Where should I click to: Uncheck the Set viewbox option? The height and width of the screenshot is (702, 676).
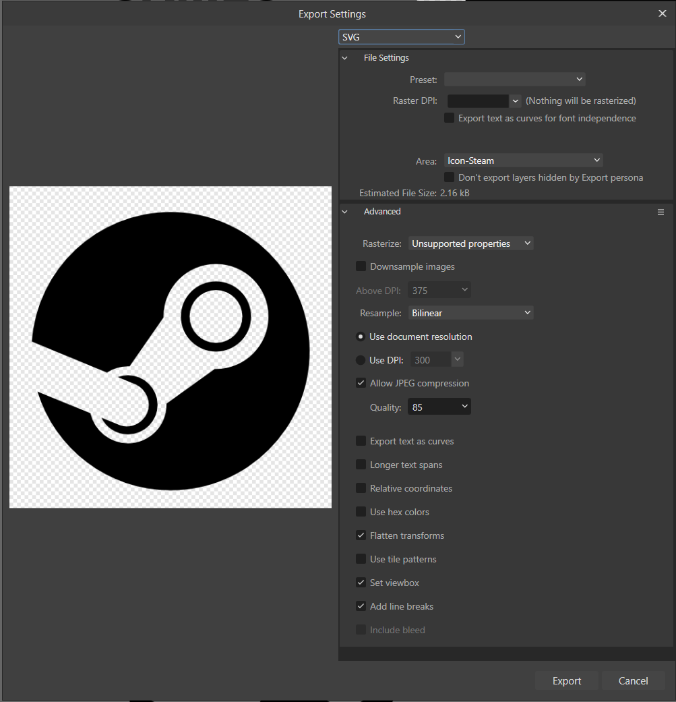coord(361,583)
